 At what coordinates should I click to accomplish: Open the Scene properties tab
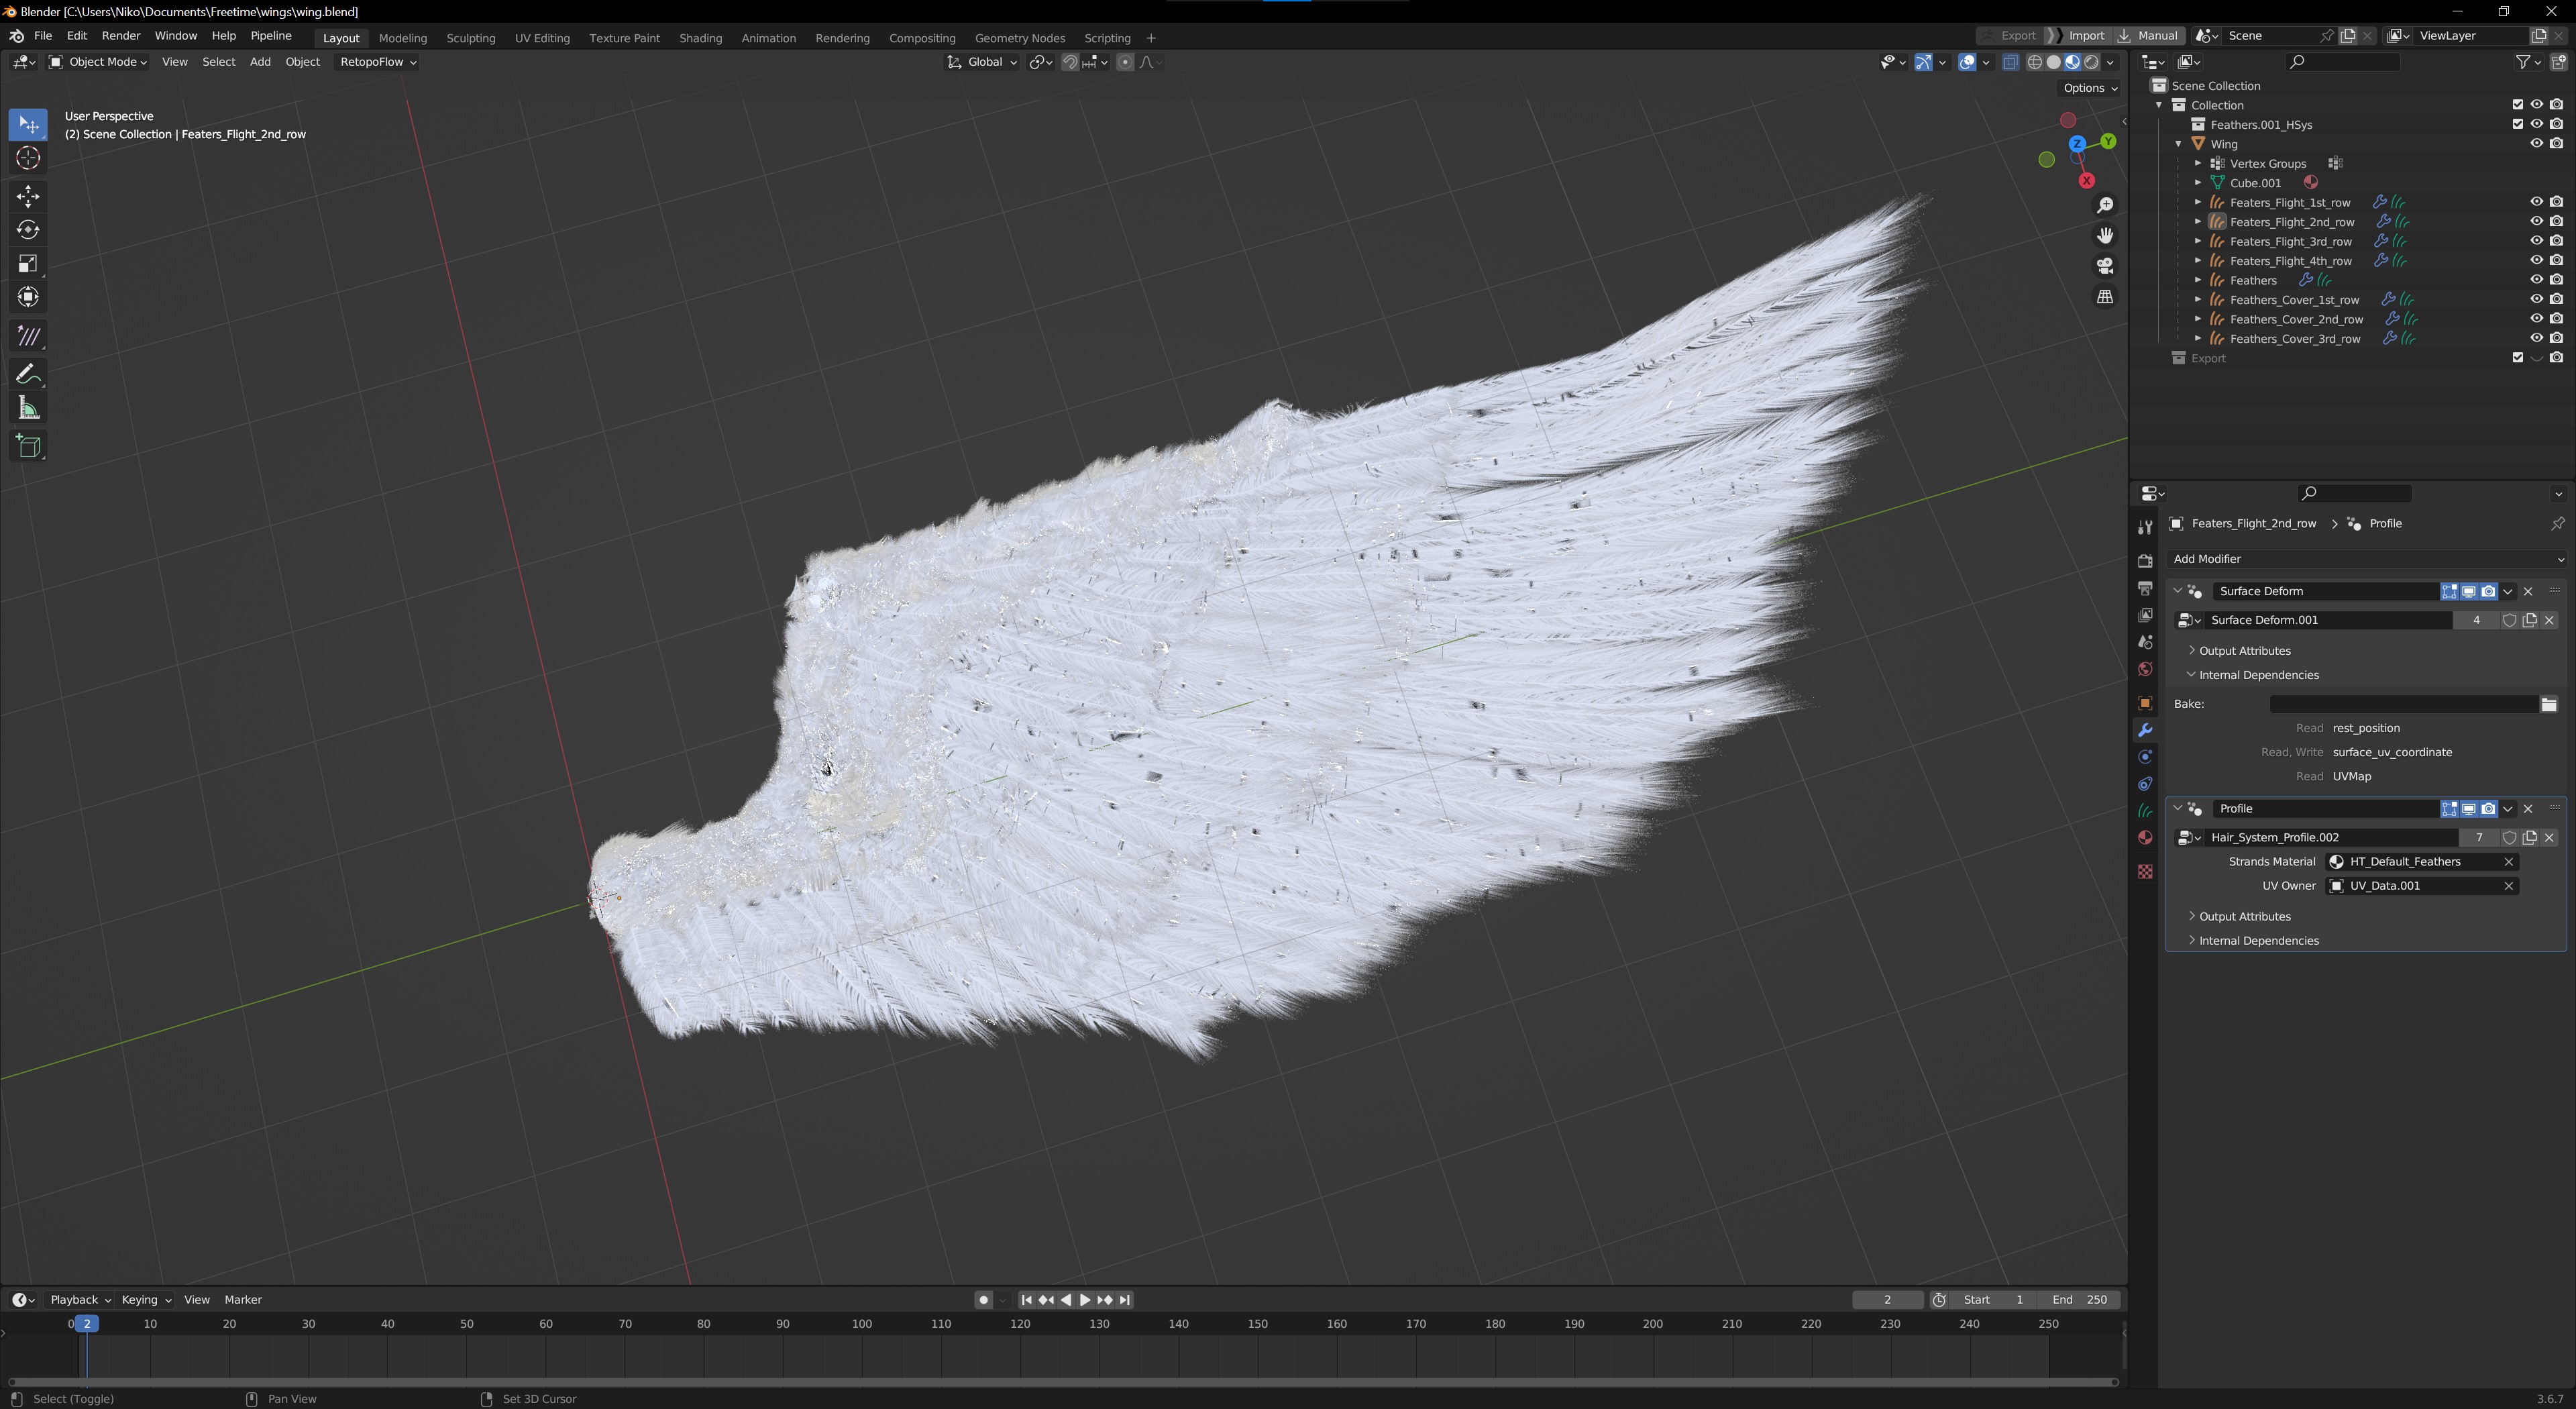point(2145,642)
